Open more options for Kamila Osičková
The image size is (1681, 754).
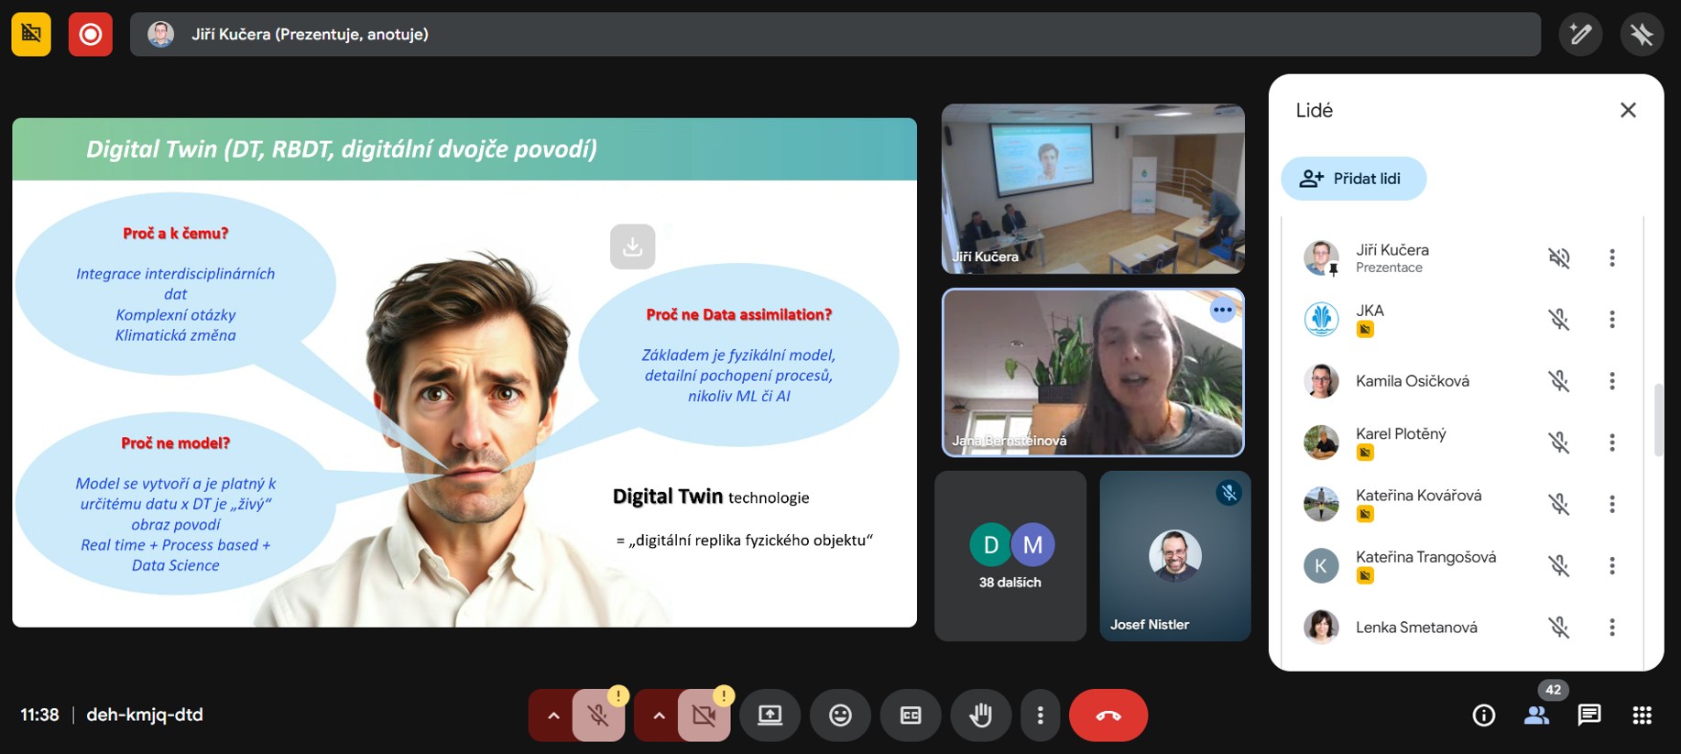tap(1612, 381)
